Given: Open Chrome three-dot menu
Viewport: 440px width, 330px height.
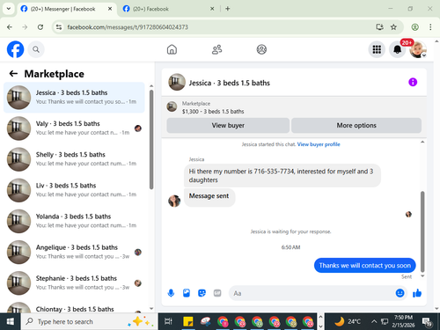Looking at the screenshot, I should pyautogui.click(x=430, y=27).
